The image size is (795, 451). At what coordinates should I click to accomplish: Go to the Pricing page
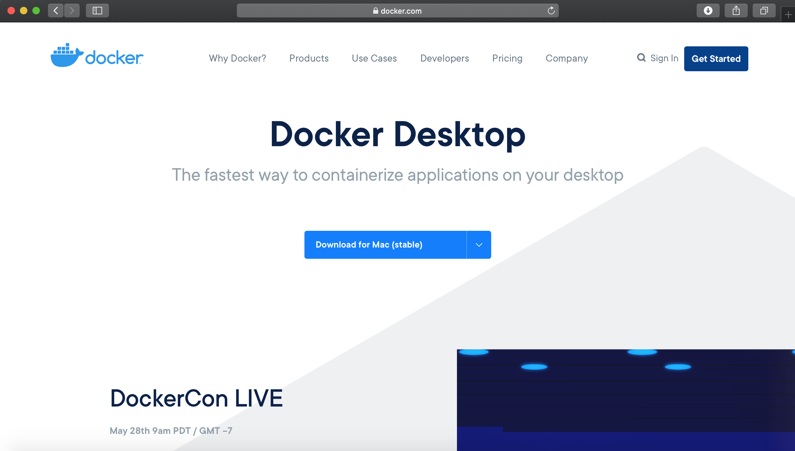coord(507,58)
